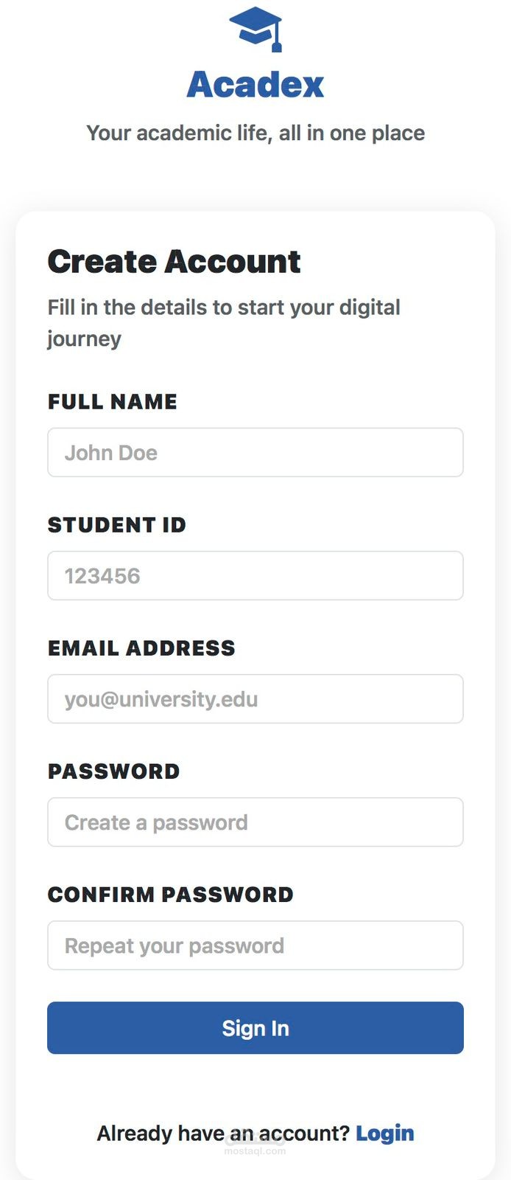511x1180 pixels.
Task: Click the FULL NAME field label
Action: pyautogui.click(x=113, y=401)
